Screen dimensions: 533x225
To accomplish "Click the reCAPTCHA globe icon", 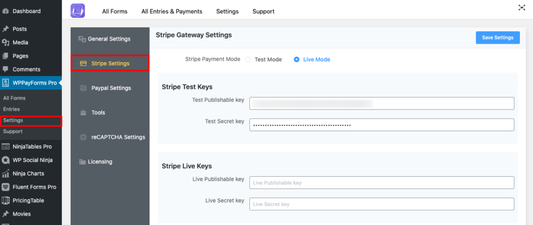I will click(x=83, y=137).
